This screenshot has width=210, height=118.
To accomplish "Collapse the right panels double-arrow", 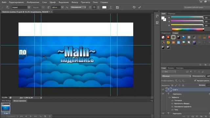I will (x=159, y=11).
